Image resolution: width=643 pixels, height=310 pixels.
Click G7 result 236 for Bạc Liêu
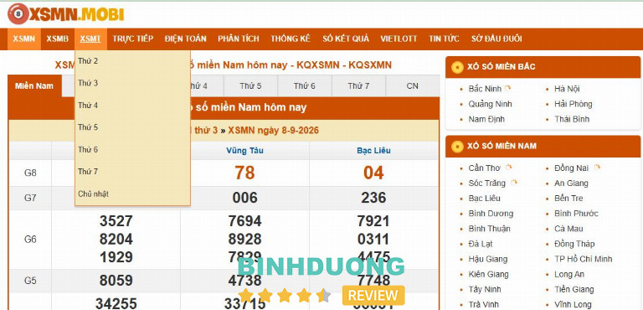[x=373, y=198]
